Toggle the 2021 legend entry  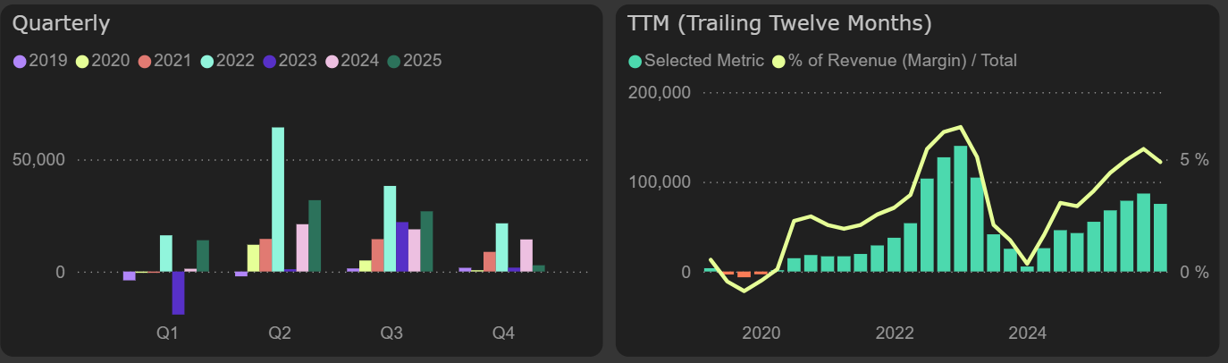coord(146,61)
